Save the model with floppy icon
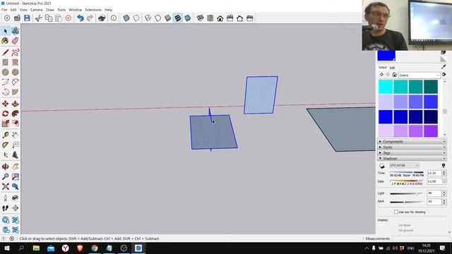 point(27,18)
